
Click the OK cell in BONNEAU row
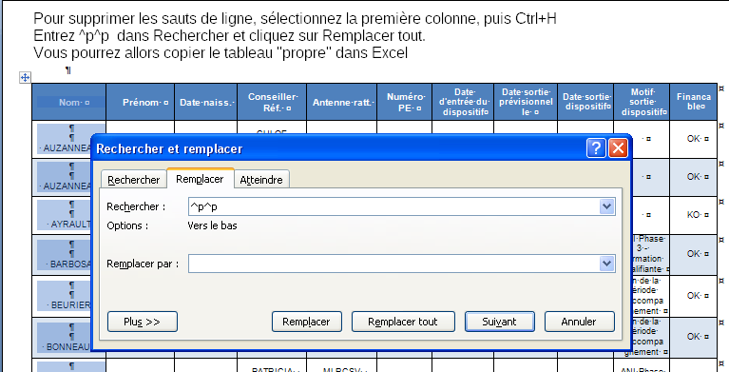click(694, 337)
